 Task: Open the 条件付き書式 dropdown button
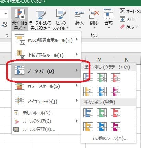coord(20,19)
